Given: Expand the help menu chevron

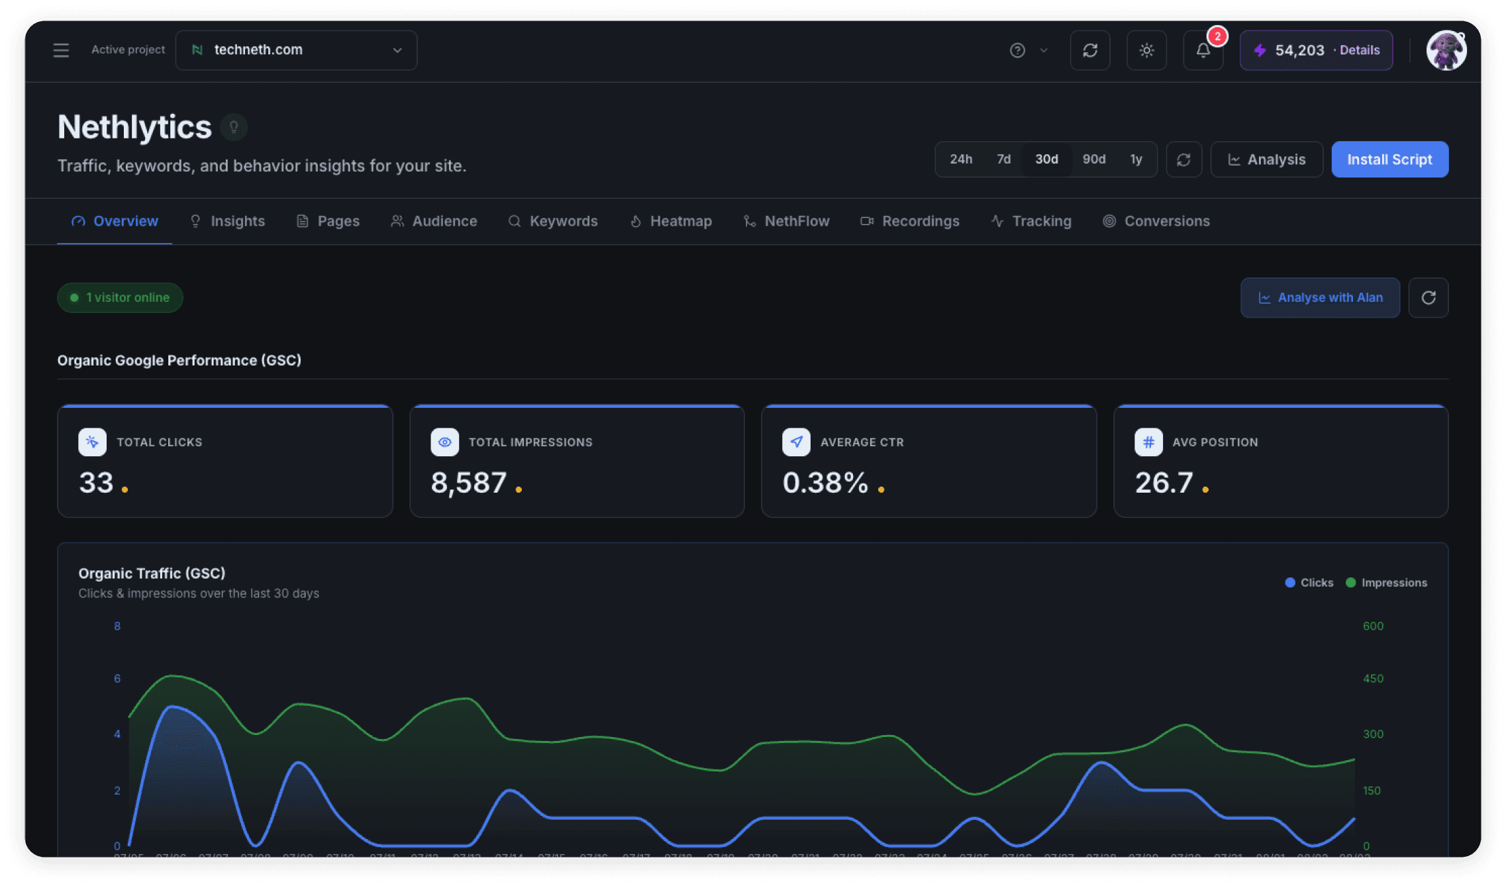Looking at the screenshot, I should [1044, 50].
